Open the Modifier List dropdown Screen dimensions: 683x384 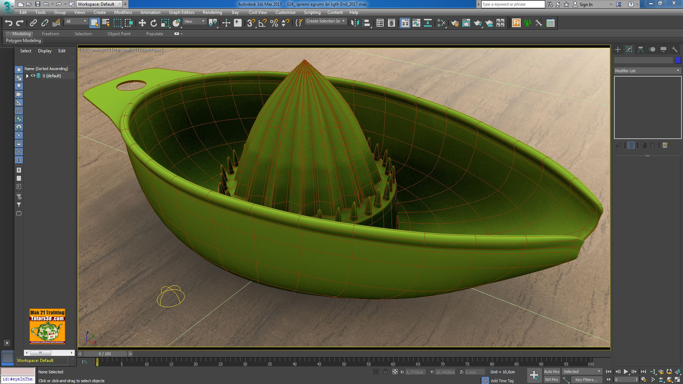(x=677, y=70)
